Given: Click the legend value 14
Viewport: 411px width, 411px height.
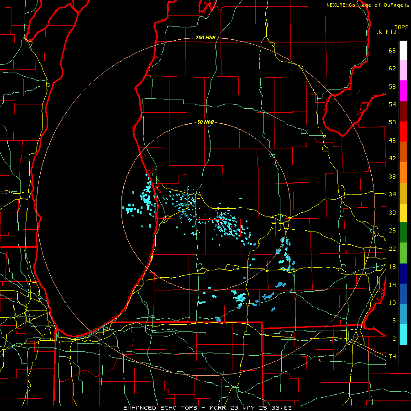Looking at the screenshot, I should click(x=392, y=285).
